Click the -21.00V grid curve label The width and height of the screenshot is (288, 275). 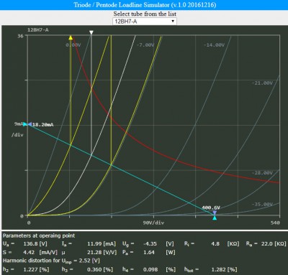click(262, 83)
